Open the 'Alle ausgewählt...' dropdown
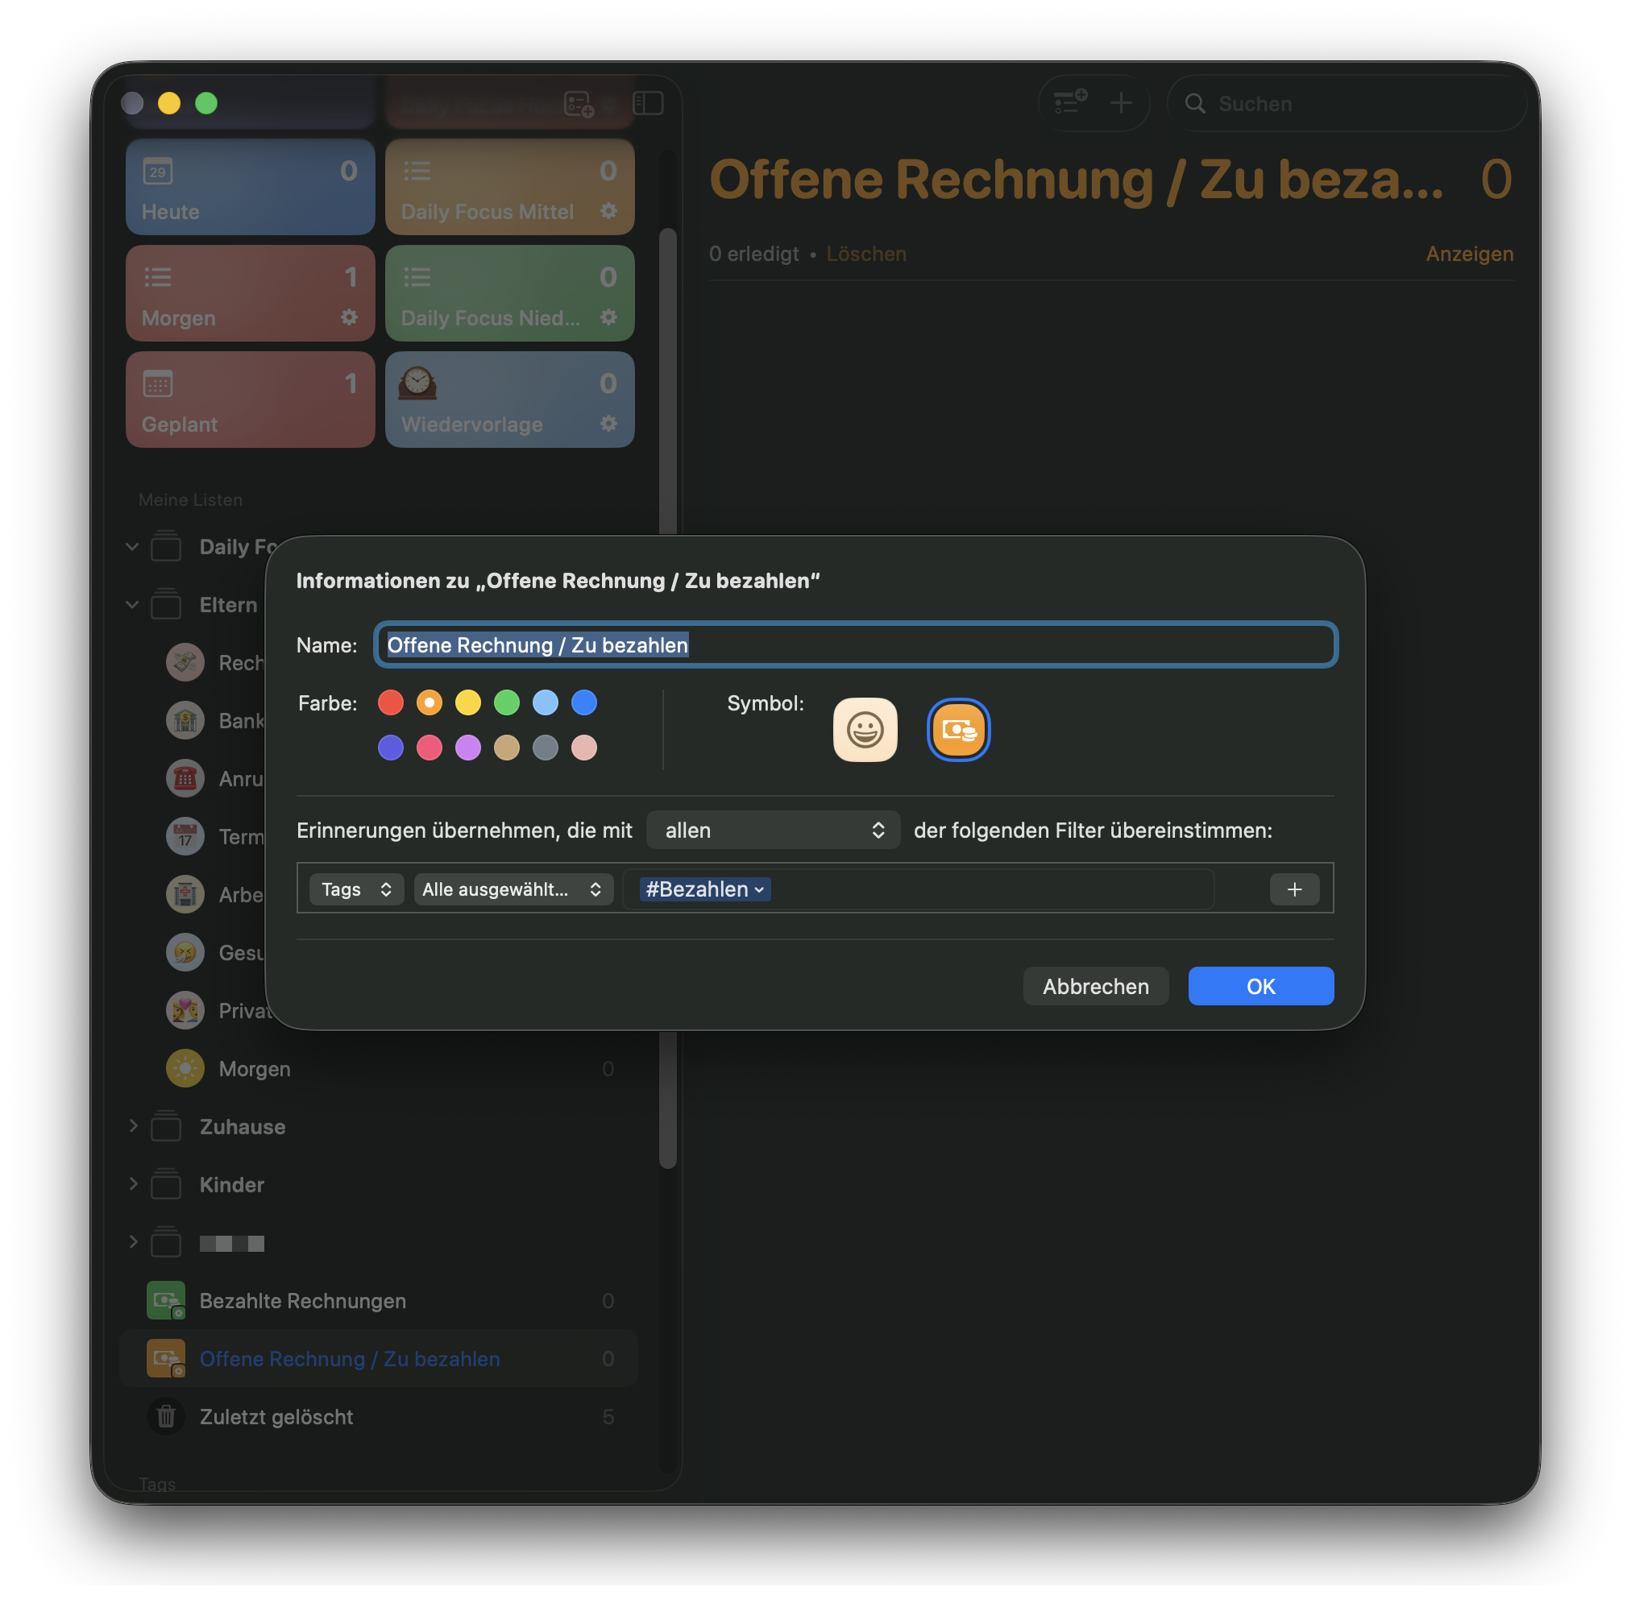The height and width of the screenshot is (1624, 1631). tap(513, 889)
